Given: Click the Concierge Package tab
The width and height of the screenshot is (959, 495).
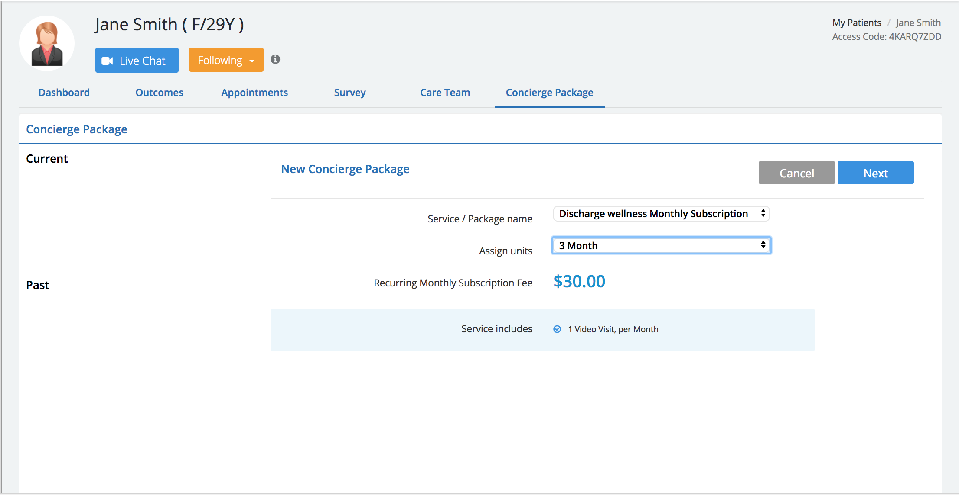Looking at the screenshot, I should (549, 93).
